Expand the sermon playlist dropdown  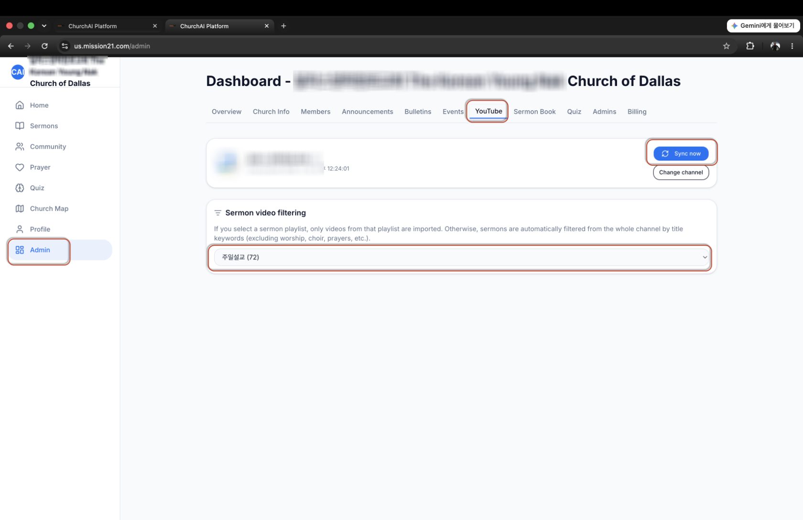[x=461, y=257]
